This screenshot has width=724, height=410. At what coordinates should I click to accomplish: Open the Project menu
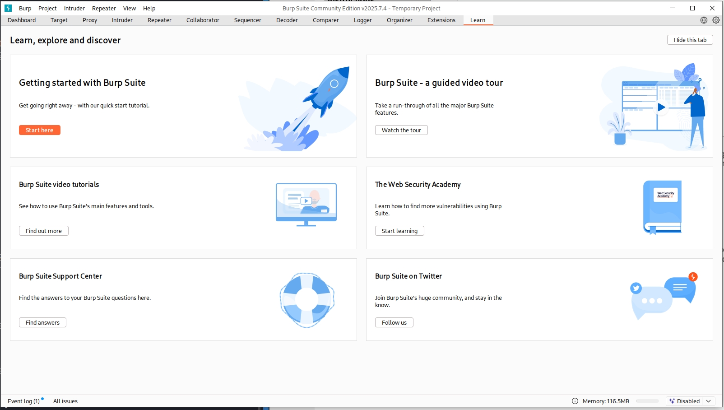click(x=47, y=8)
